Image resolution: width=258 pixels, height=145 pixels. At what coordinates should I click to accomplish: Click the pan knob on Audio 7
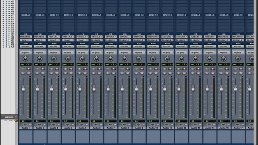tap(110, 59)
